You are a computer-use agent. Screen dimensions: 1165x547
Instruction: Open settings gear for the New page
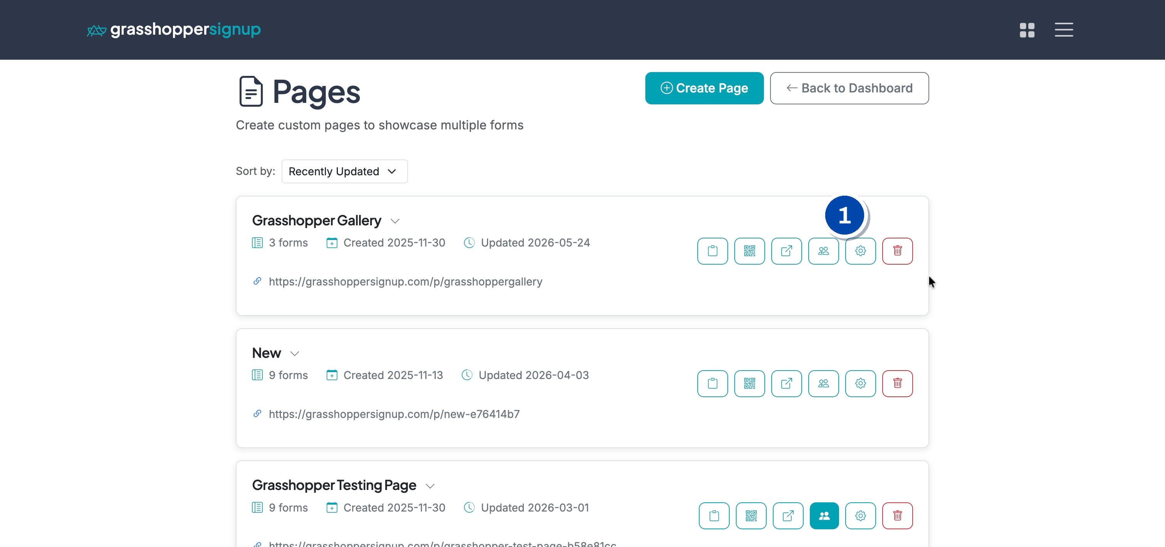click(860, 383)
